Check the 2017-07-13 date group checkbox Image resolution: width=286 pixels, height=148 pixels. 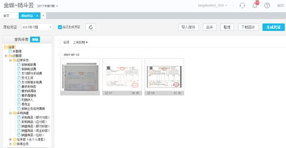point(60,55)
